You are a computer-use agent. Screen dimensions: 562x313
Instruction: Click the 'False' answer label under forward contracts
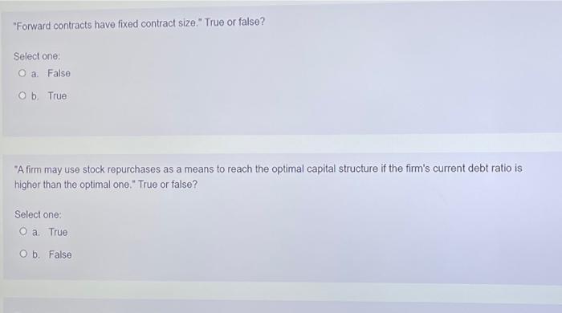point(59,73)
